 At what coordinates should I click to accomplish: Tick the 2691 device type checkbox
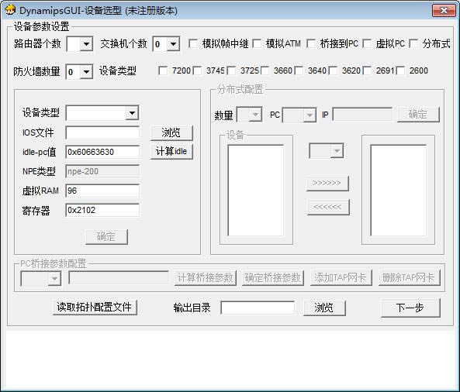pyautogui.click(x=367, y=70)
